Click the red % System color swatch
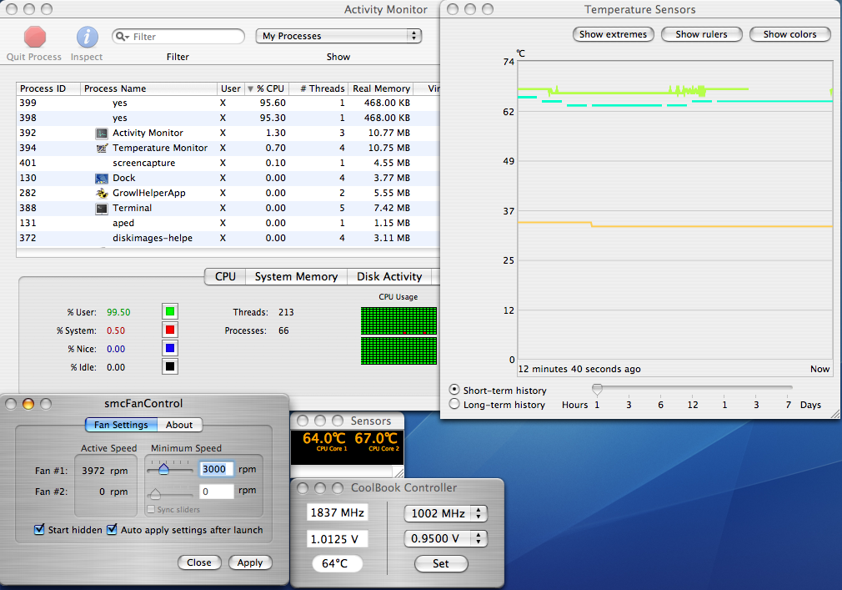This screenshot has width=842, height=590. (170, 330)
